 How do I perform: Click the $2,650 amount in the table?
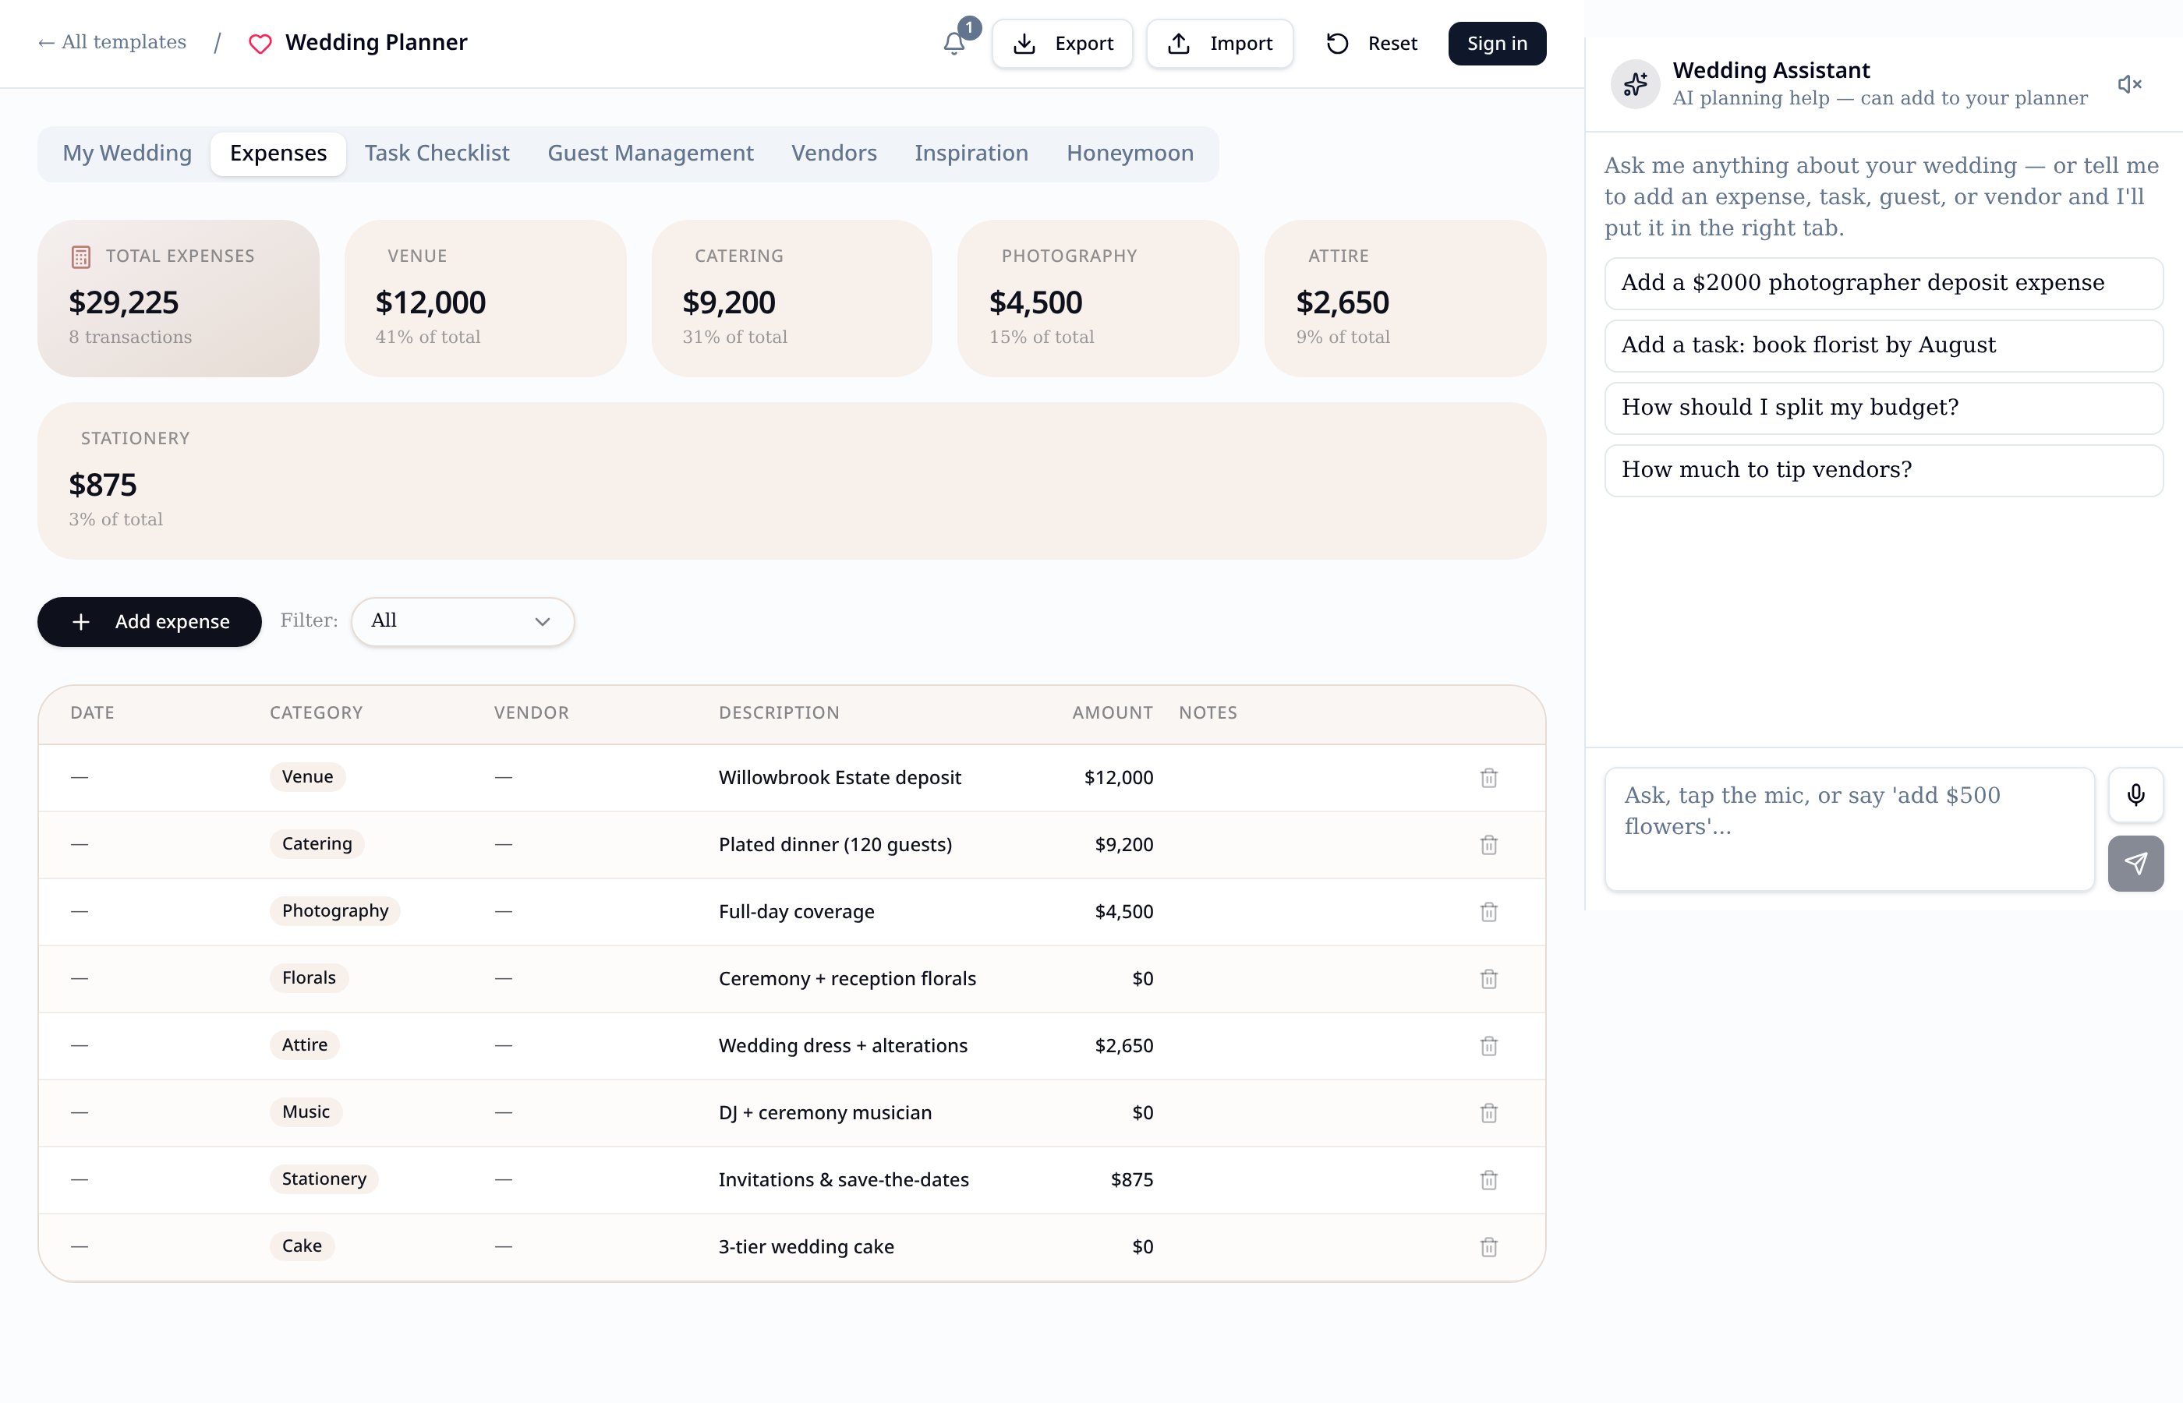[1123, 1046]
